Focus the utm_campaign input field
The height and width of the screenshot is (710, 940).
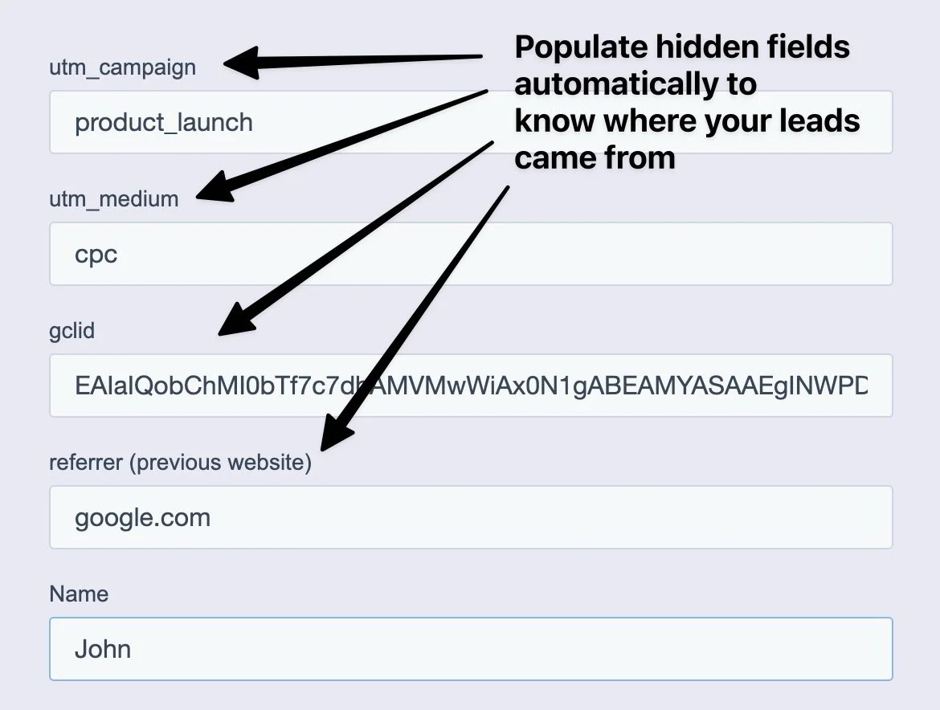[x=471, y=122]
